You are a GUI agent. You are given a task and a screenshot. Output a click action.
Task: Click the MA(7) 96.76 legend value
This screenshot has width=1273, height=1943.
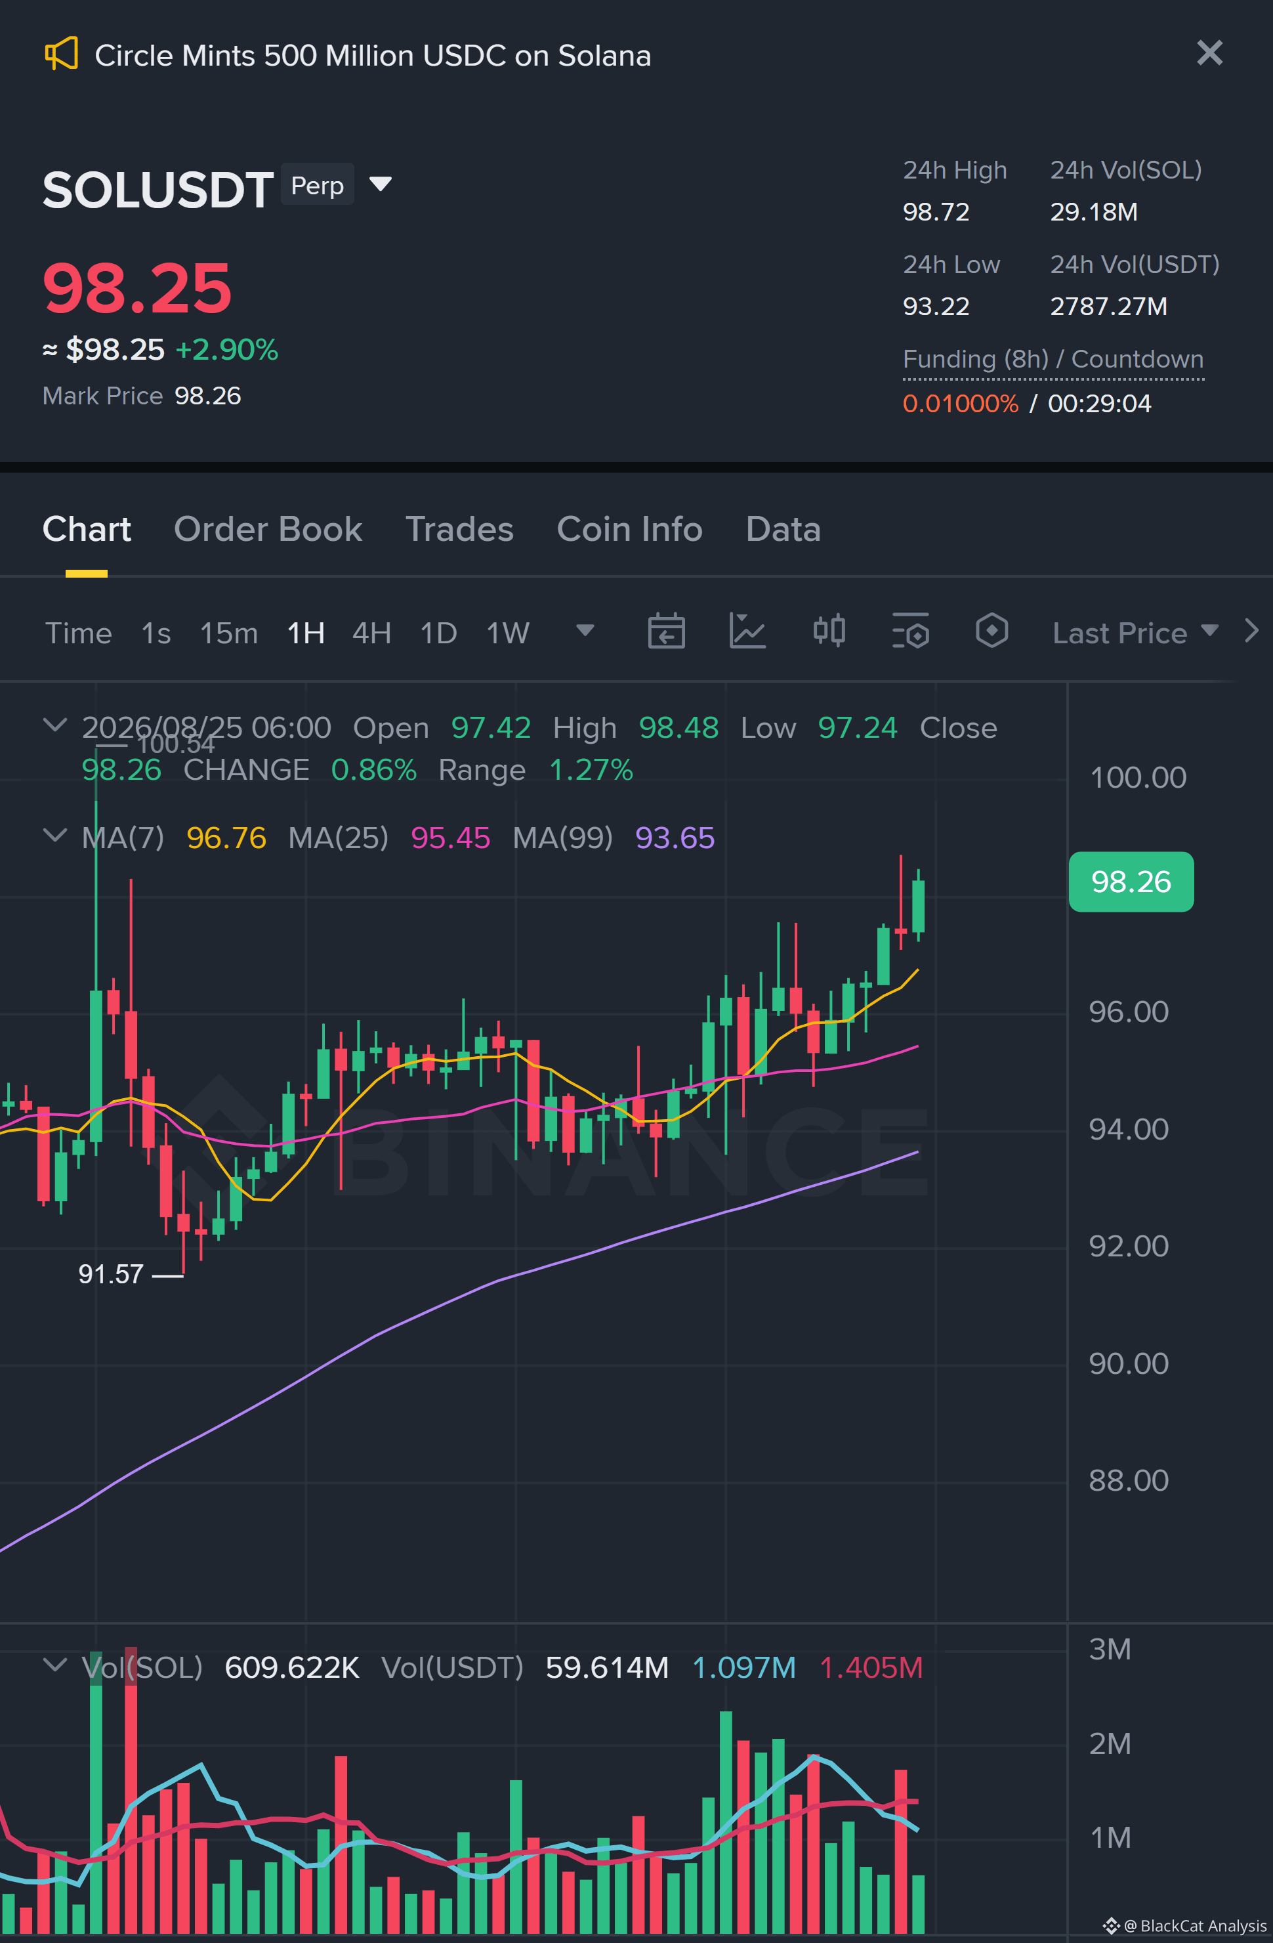(226, 838)
